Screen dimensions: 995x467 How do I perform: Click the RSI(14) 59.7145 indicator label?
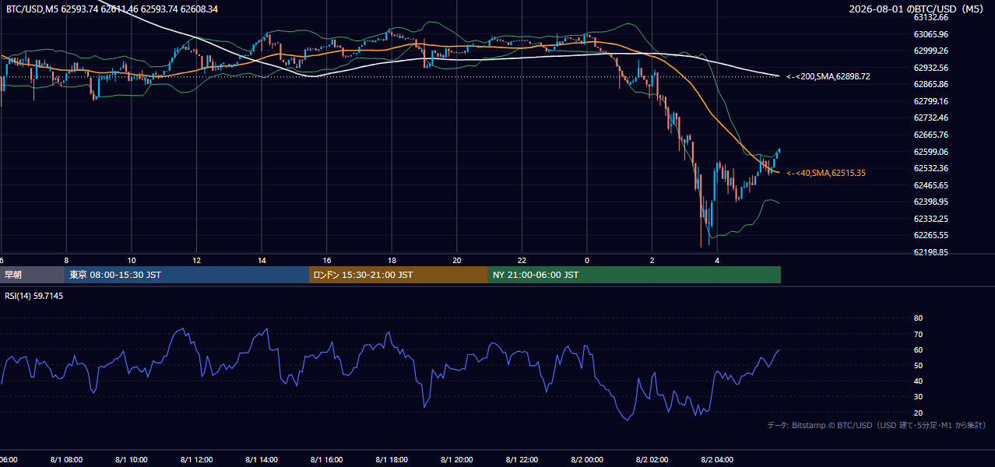[34, 296]
